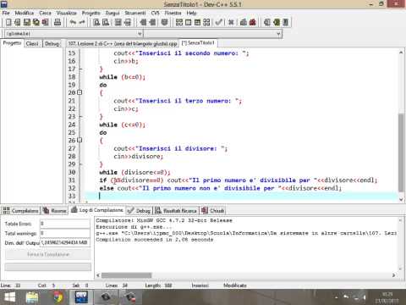Open the Risorse bottom tab
Image resolution: width=406 pixels, height=305 pixels.
coord(55,211)
